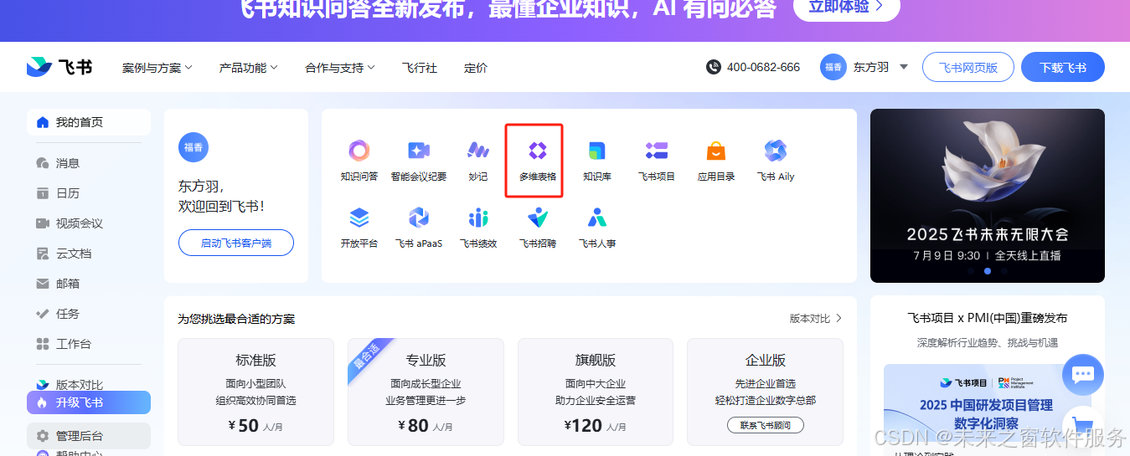Open the 2025 飞书未来无限大会 banner
Screen dimensions: 1130x456
(988, 196)
